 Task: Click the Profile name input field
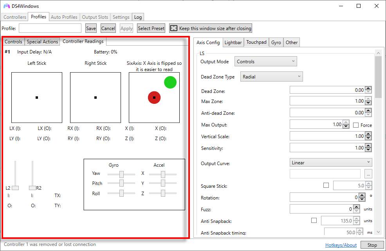pyautogui.click(x=50, y=28)
